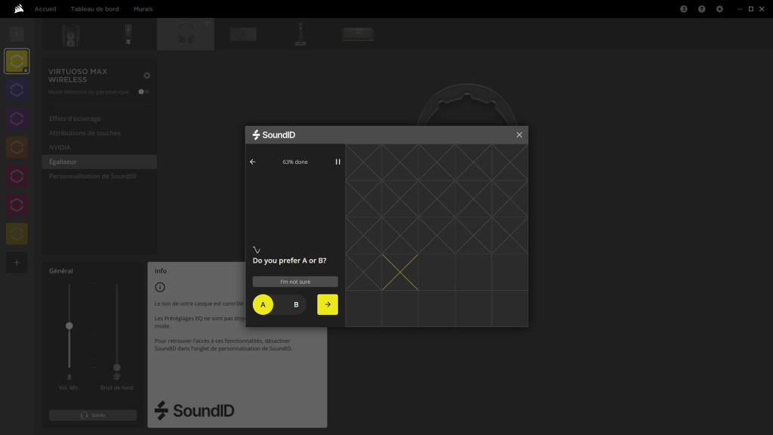Viewport: 773px width, 435px height.
Task: Click the Do you prefer A or B? text
Action: click(289, 261)
